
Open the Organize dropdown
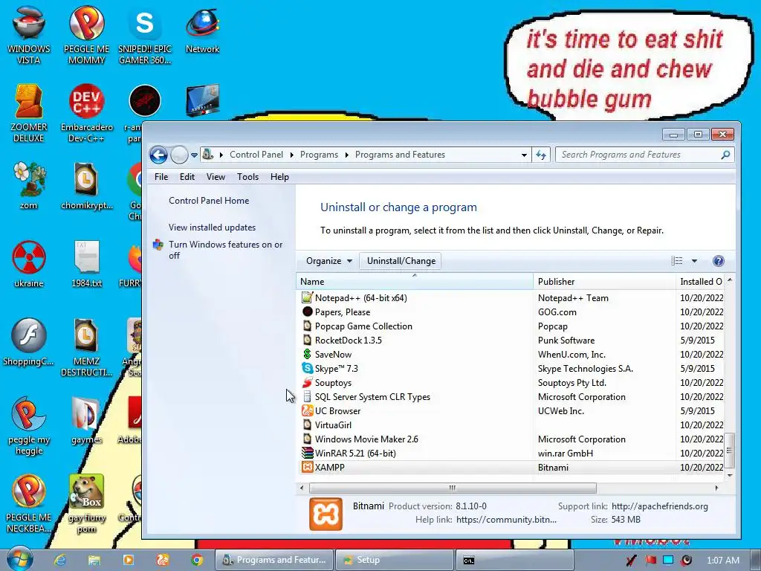point(329,261)
